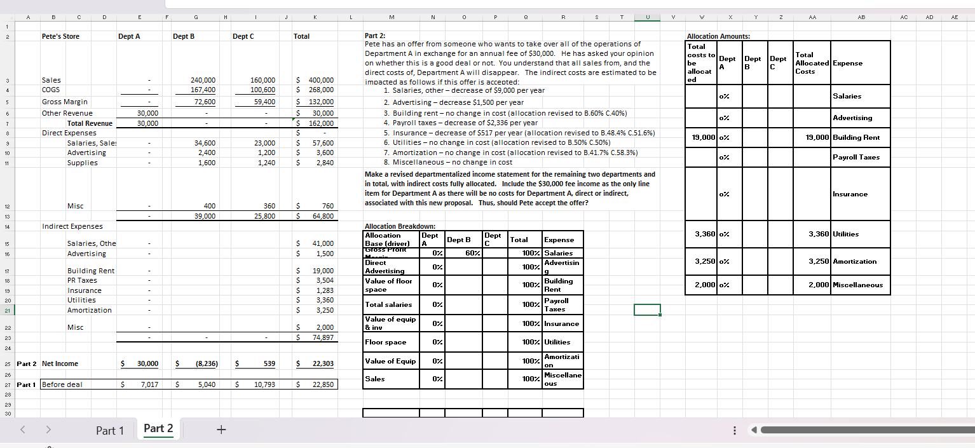The image size is (975, 448).
Task: Click the active cell outlined in green
Action: (x=646, y=309)
